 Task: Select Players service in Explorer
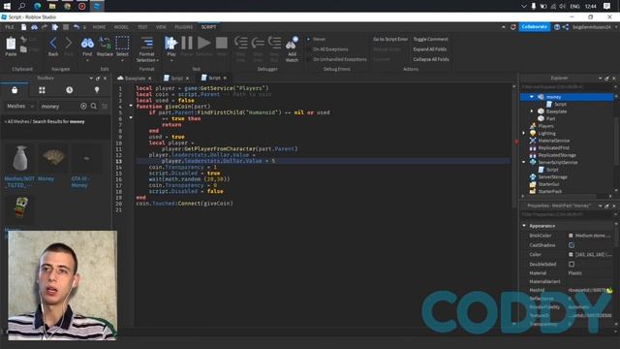[x=545, y=126]
